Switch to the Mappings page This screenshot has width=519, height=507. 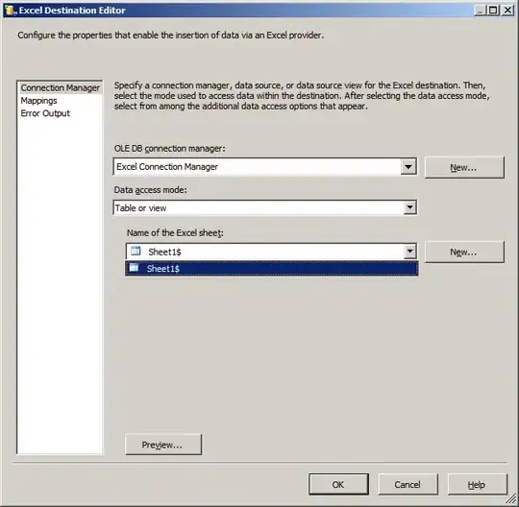point(38,101)
